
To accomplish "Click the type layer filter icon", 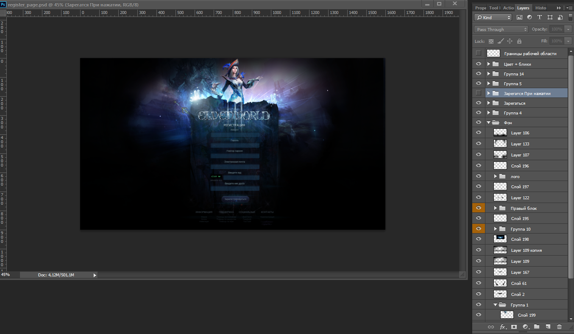I will point(540,17).
